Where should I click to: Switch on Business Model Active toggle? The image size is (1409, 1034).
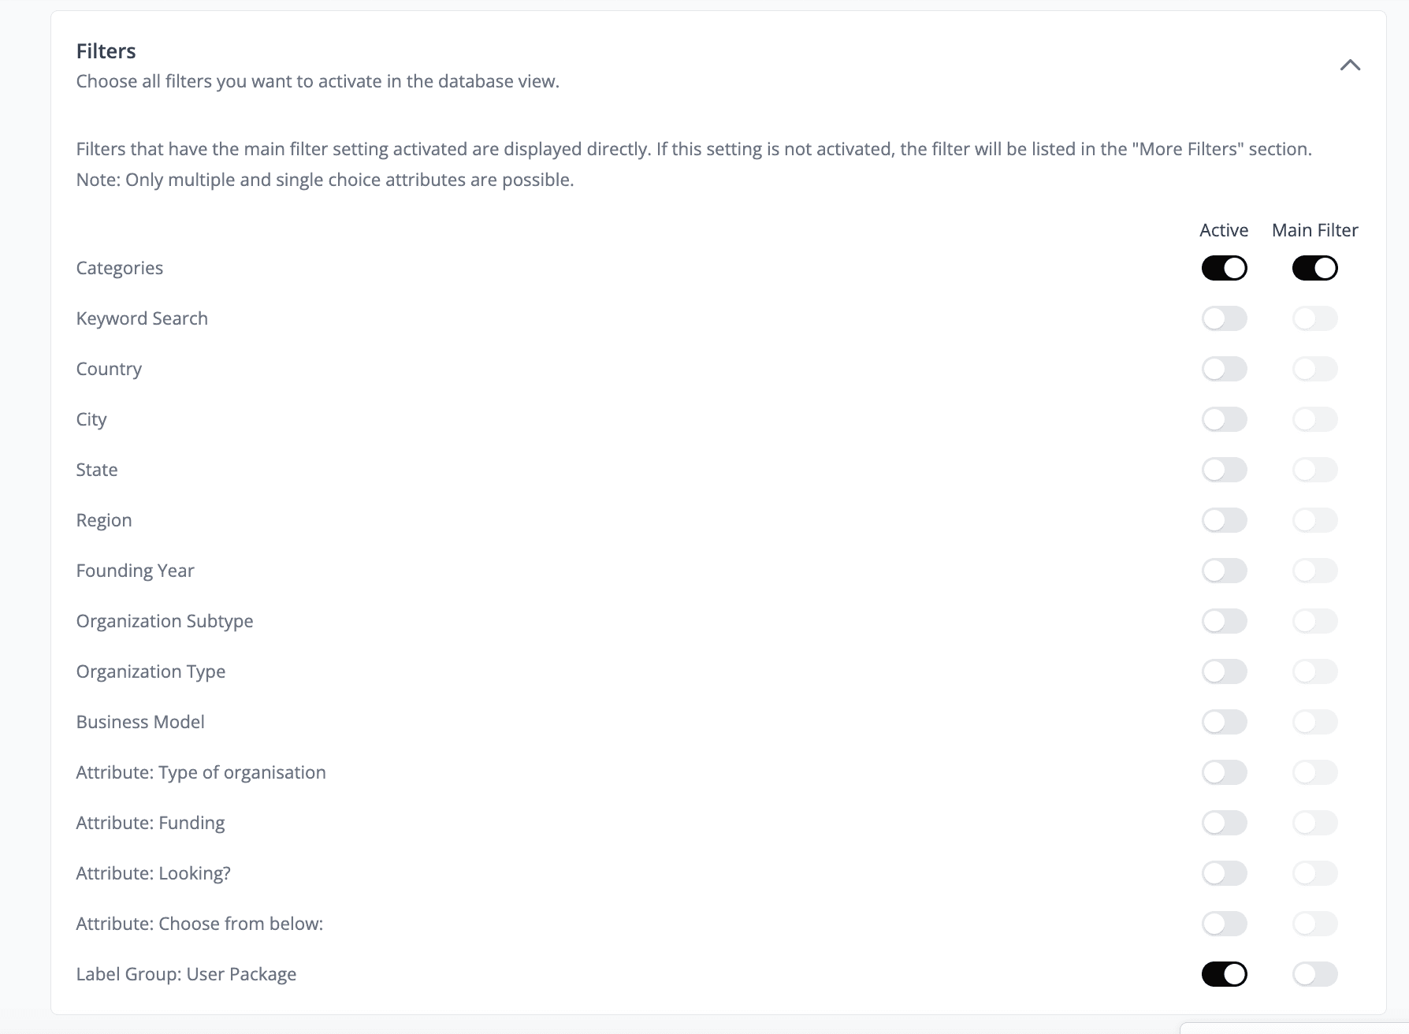1224,722
